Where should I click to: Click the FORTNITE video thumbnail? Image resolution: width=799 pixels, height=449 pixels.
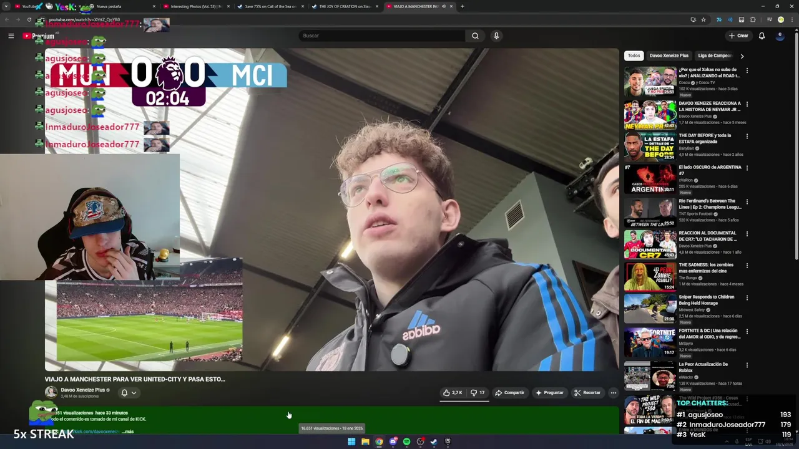coord(650,342)
